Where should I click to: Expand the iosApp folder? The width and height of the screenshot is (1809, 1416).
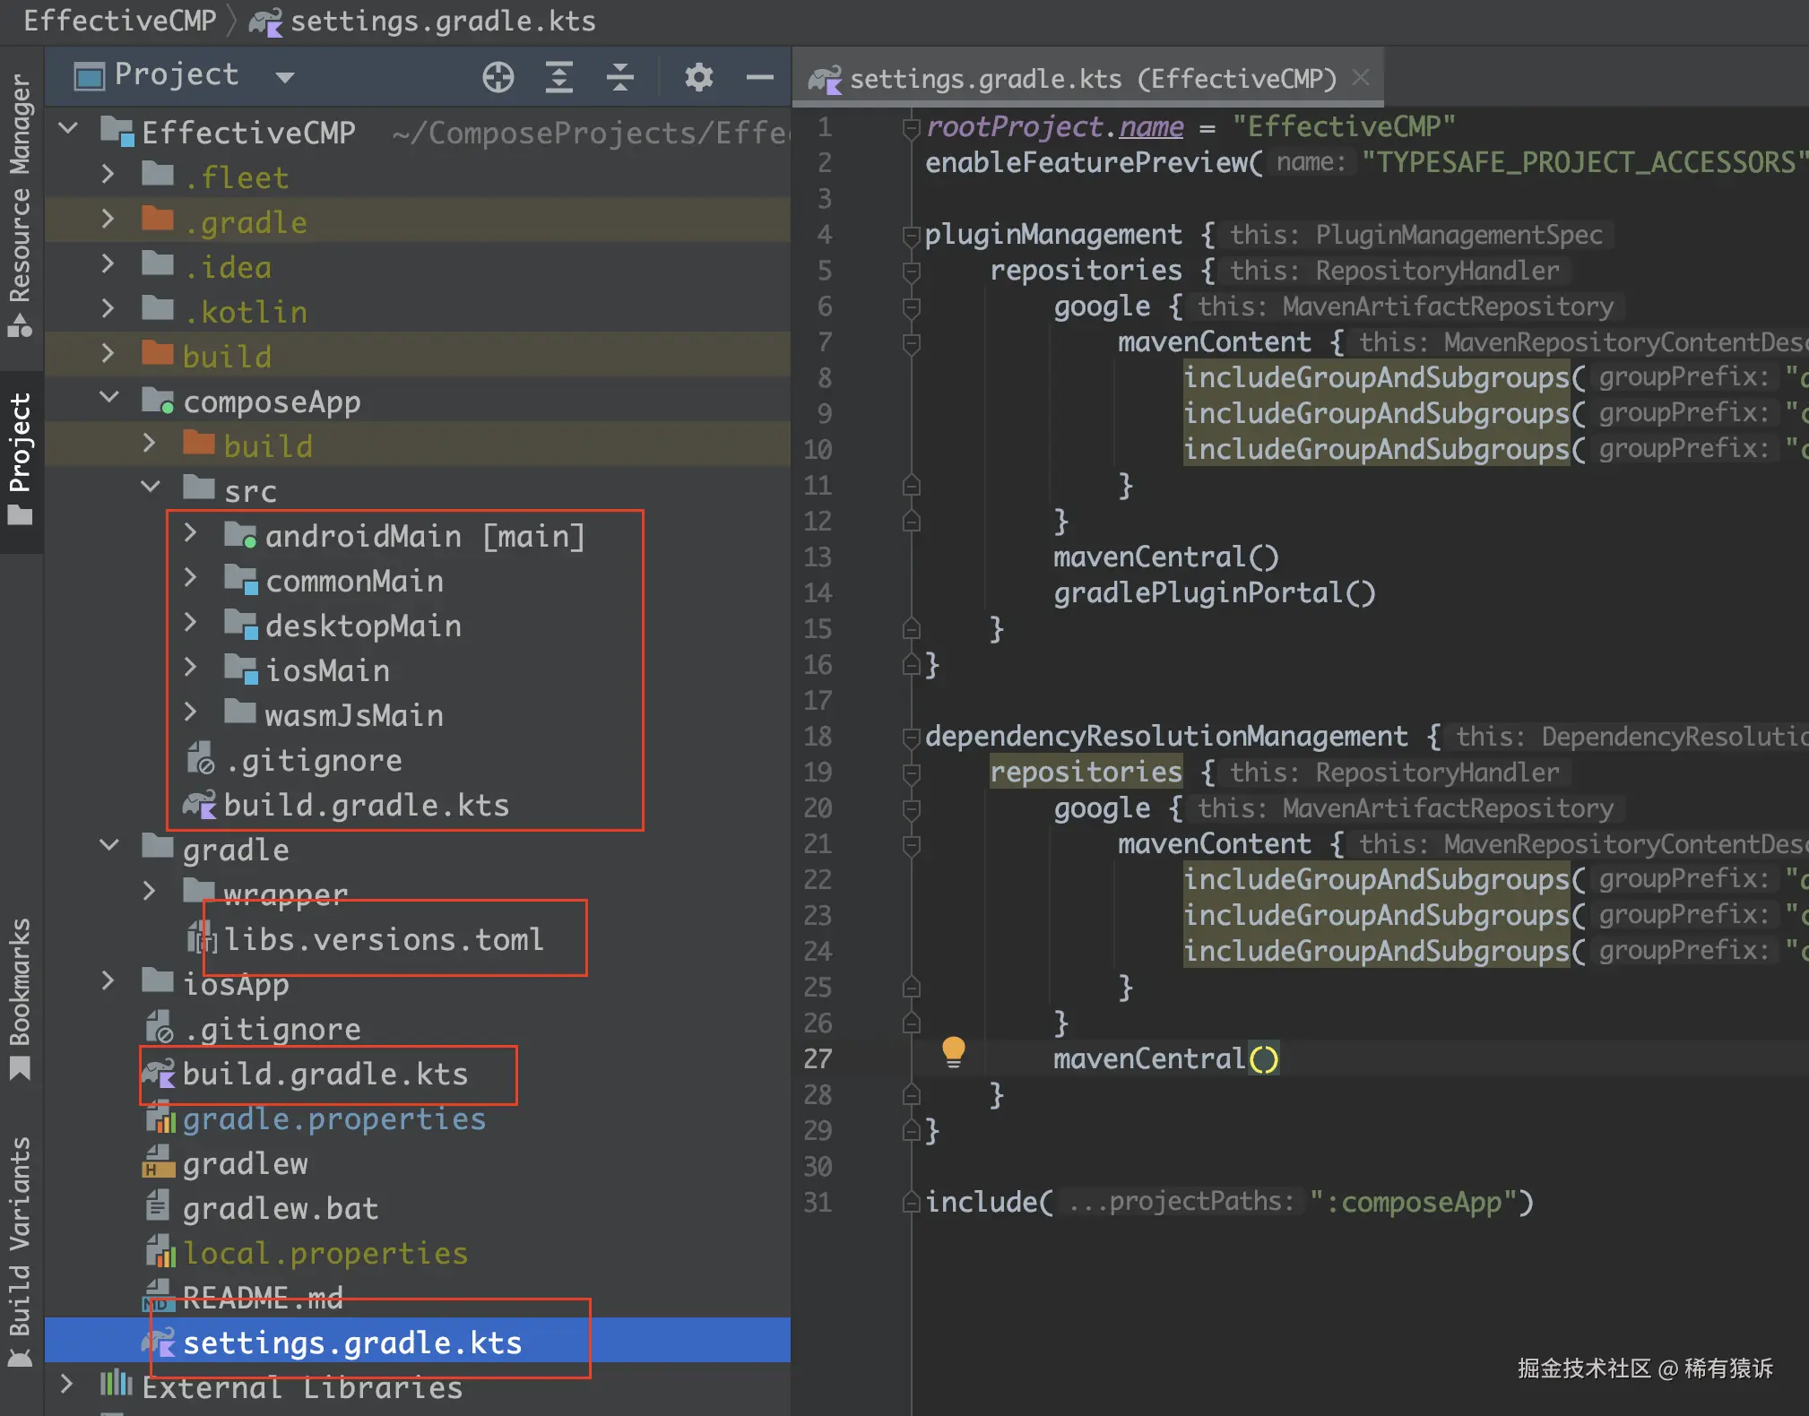point(108,980)
